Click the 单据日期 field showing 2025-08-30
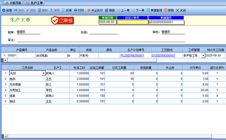This screenshot has width=226, height=140. click(x=107, y=23)
